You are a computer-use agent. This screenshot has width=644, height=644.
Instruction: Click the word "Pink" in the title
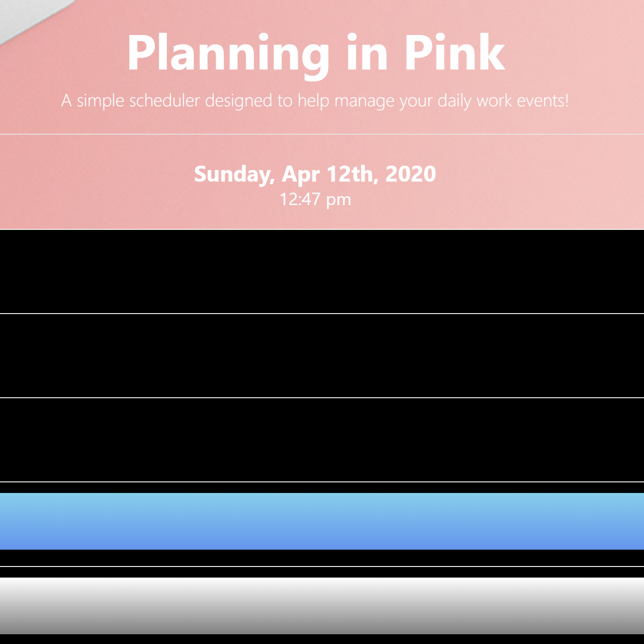pyautogui.click(x=454, y=53)
